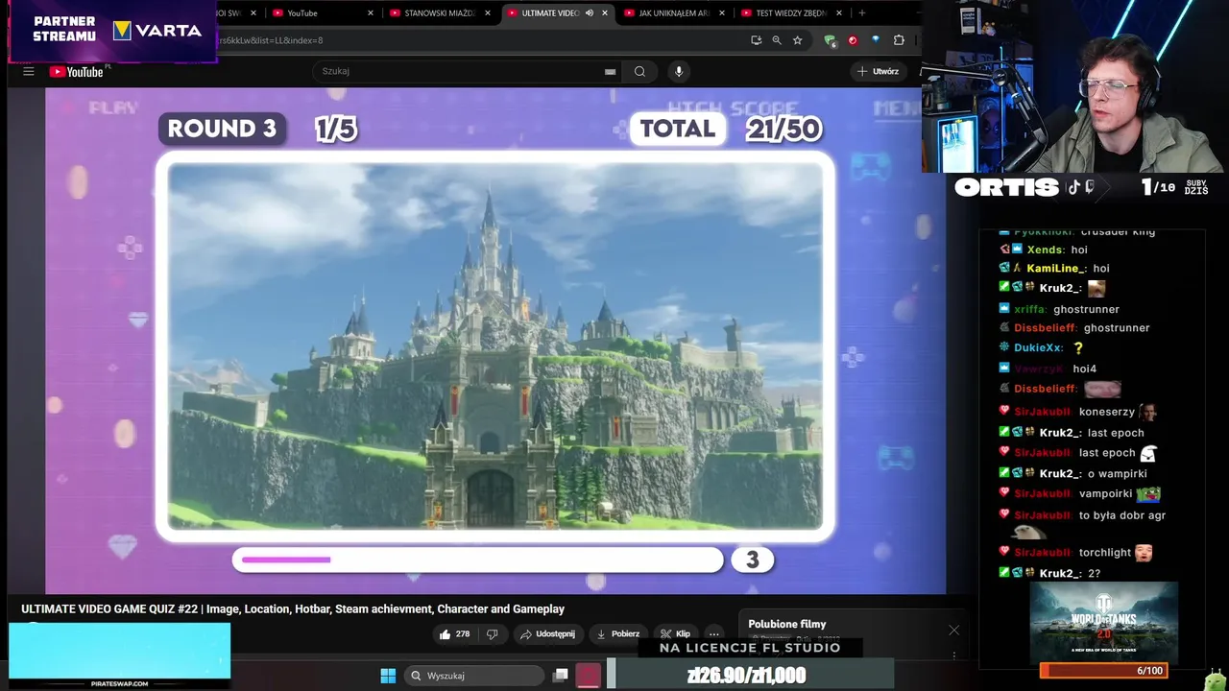Open the browser extensions puzzle icon
Screen dimensions: 1229x691
[899, 40]
